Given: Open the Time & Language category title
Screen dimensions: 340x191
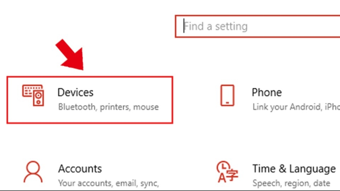Looking at the screenshot, I should pyautogui.click(x=294, y=169).
